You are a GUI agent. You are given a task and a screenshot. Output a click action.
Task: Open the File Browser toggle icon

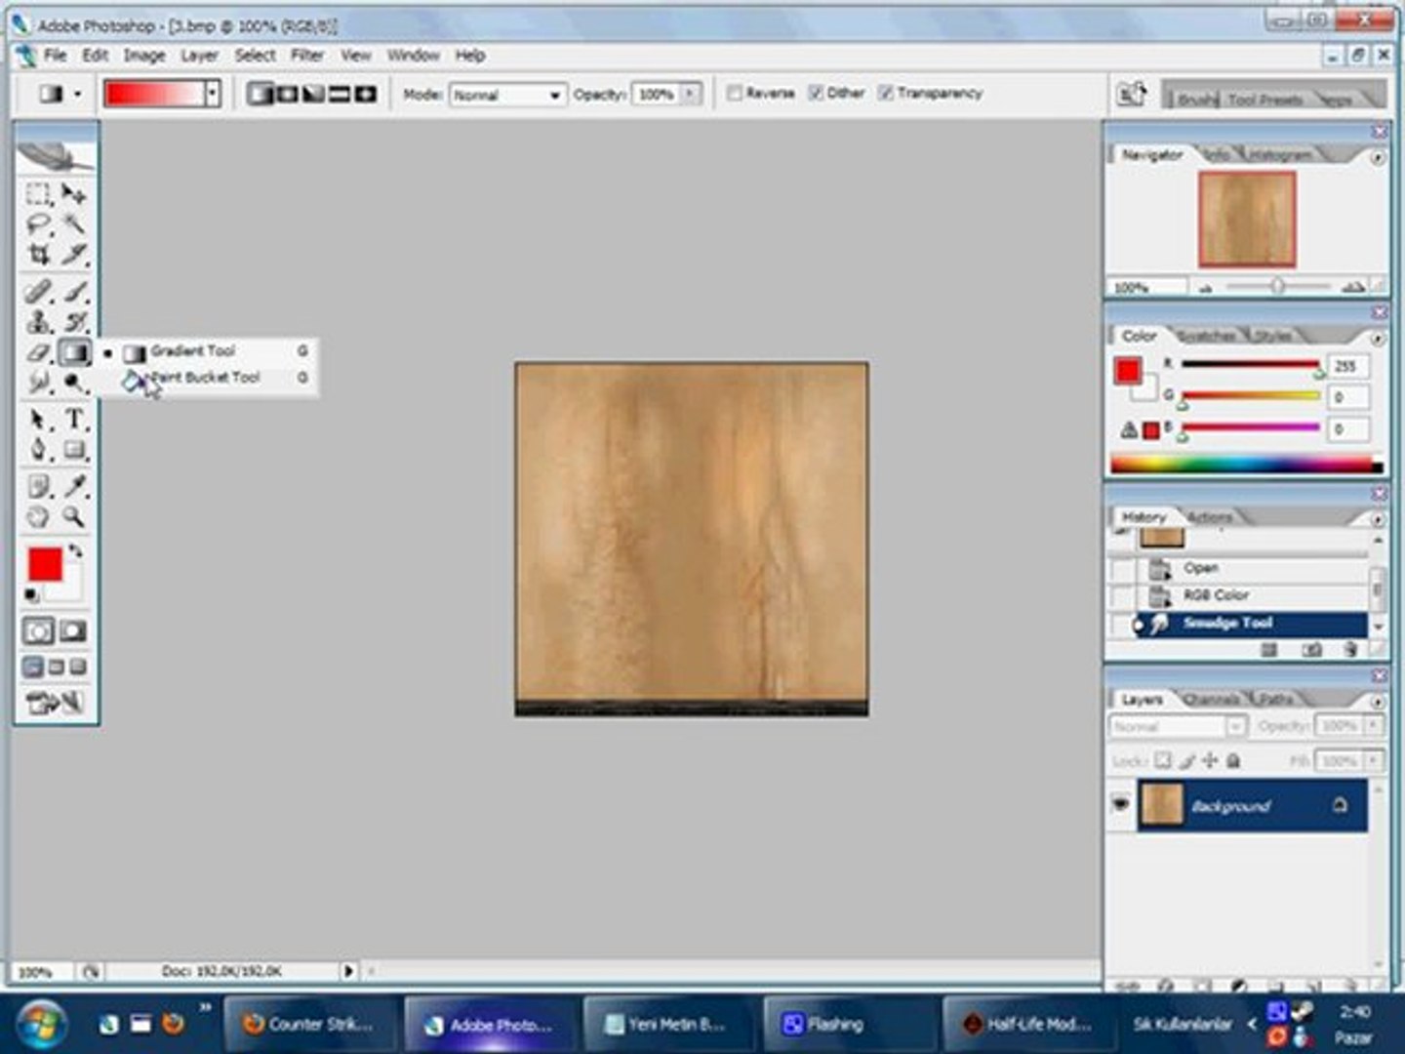point(1131,94)
